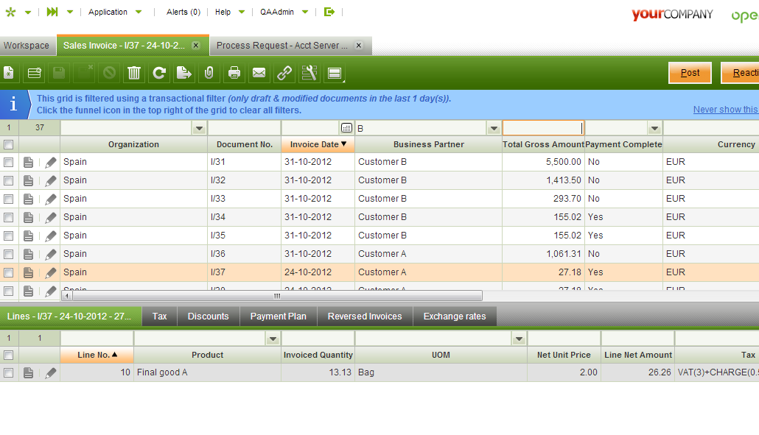This screenshot has width=759, height=435.
Task: Delete the selected invoice record with the trash icon
Action: coord(133,73)
